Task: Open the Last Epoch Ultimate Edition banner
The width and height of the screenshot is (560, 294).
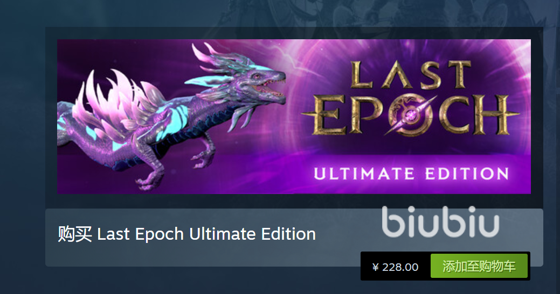Action: (294, 117)
